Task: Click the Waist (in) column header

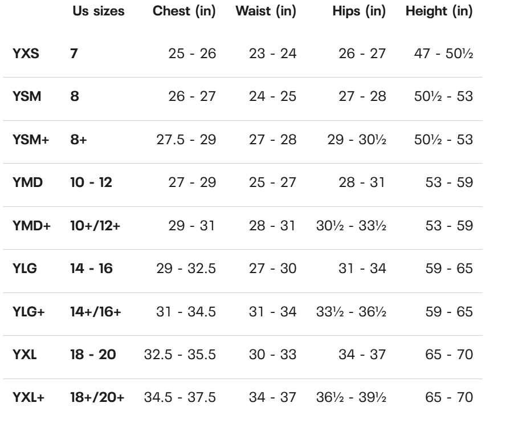Action: tap(266, 11)
